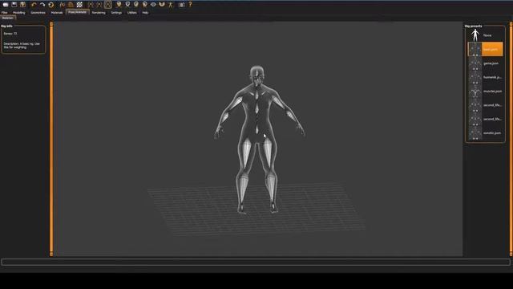The width and height of the screenshot is (513, 289).
Task: Reset camera to full figure view
Action: (x=170, y=5)
